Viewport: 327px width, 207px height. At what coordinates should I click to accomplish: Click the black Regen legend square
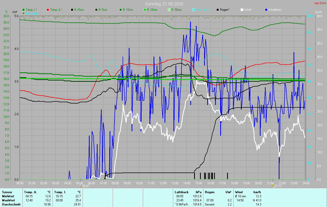(218, 10)
